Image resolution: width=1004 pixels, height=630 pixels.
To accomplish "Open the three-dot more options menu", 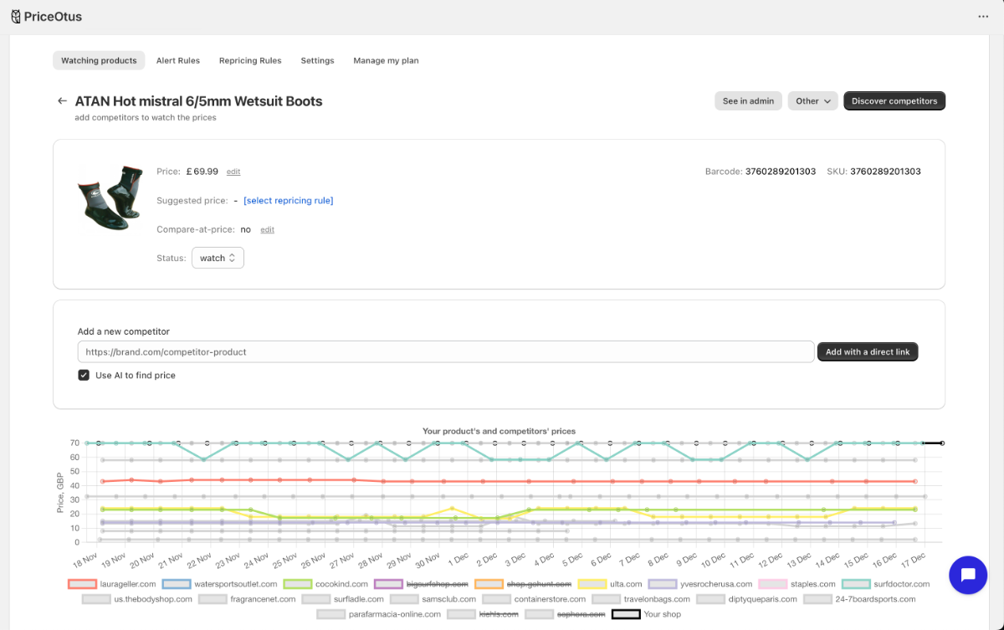I will (x=983, y=17).
